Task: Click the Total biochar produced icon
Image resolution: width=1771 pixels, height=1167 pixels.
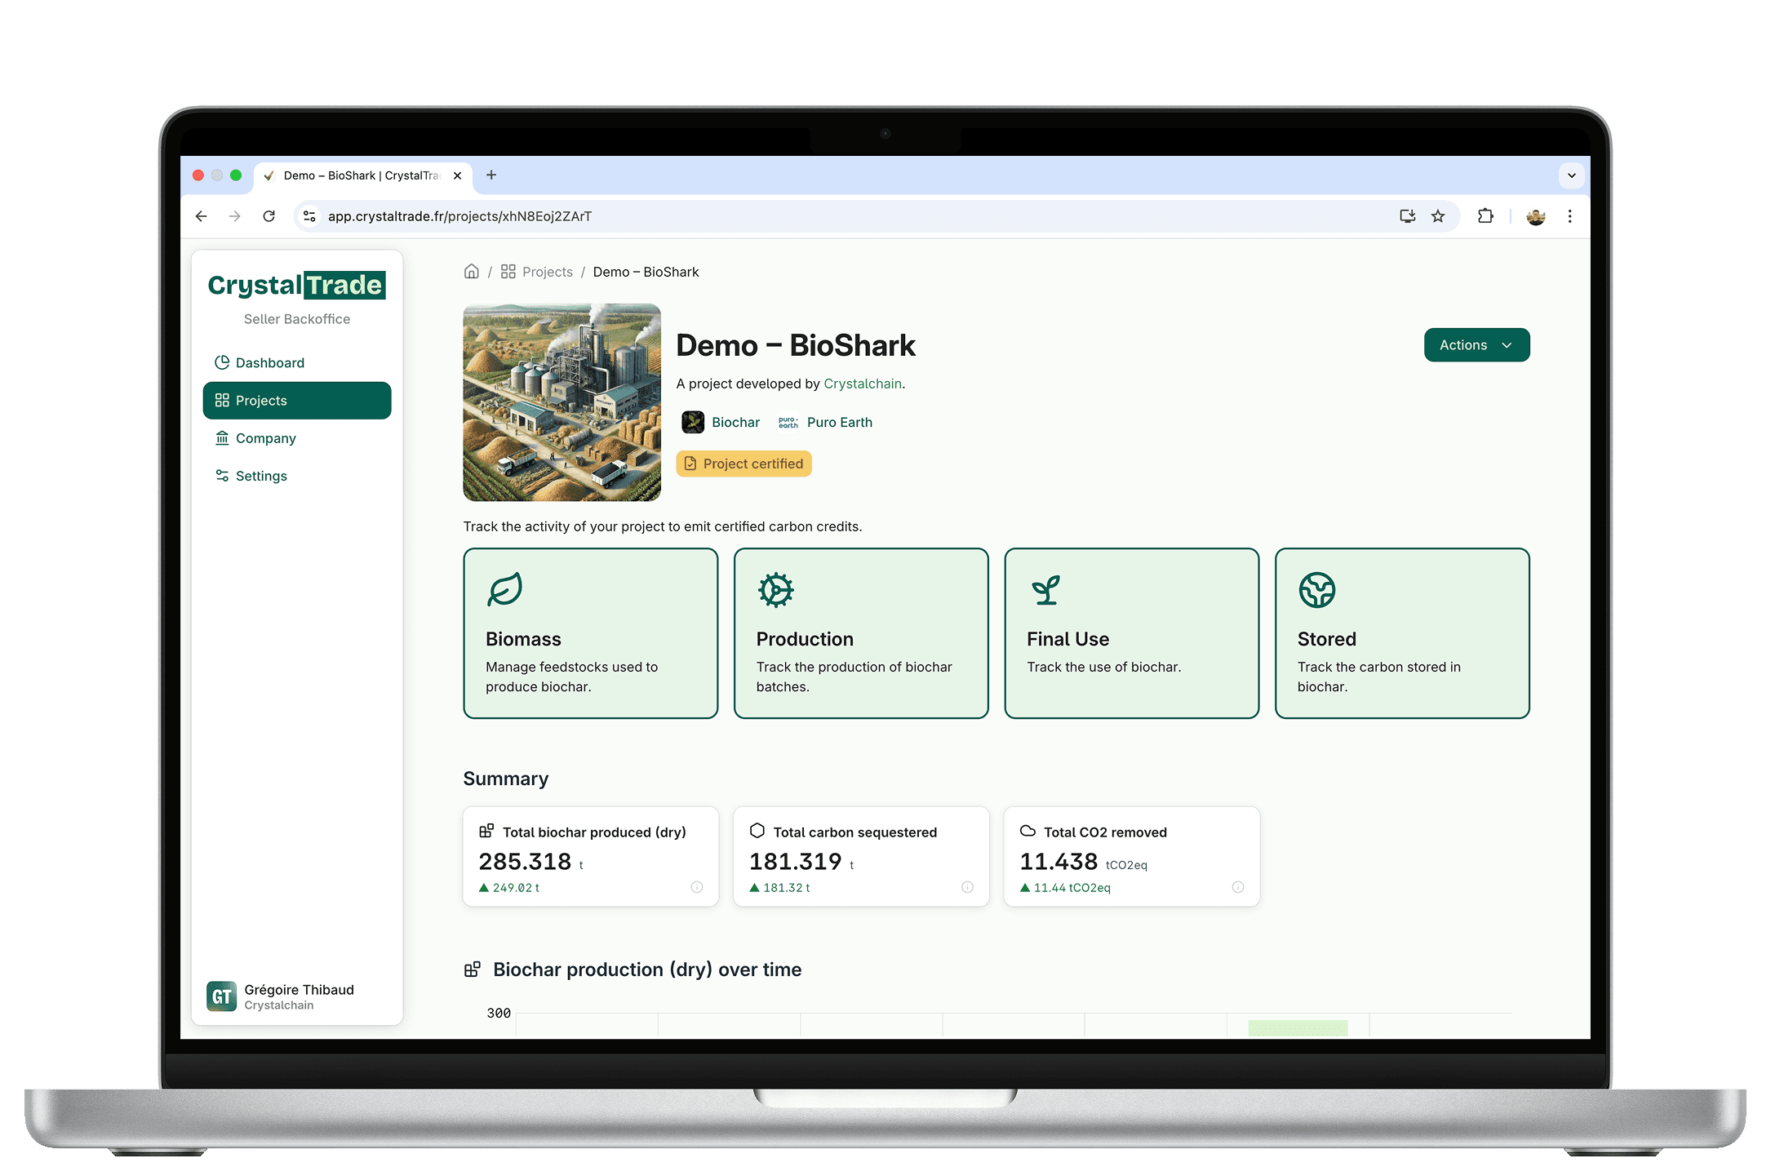Action: click(486, 831)
